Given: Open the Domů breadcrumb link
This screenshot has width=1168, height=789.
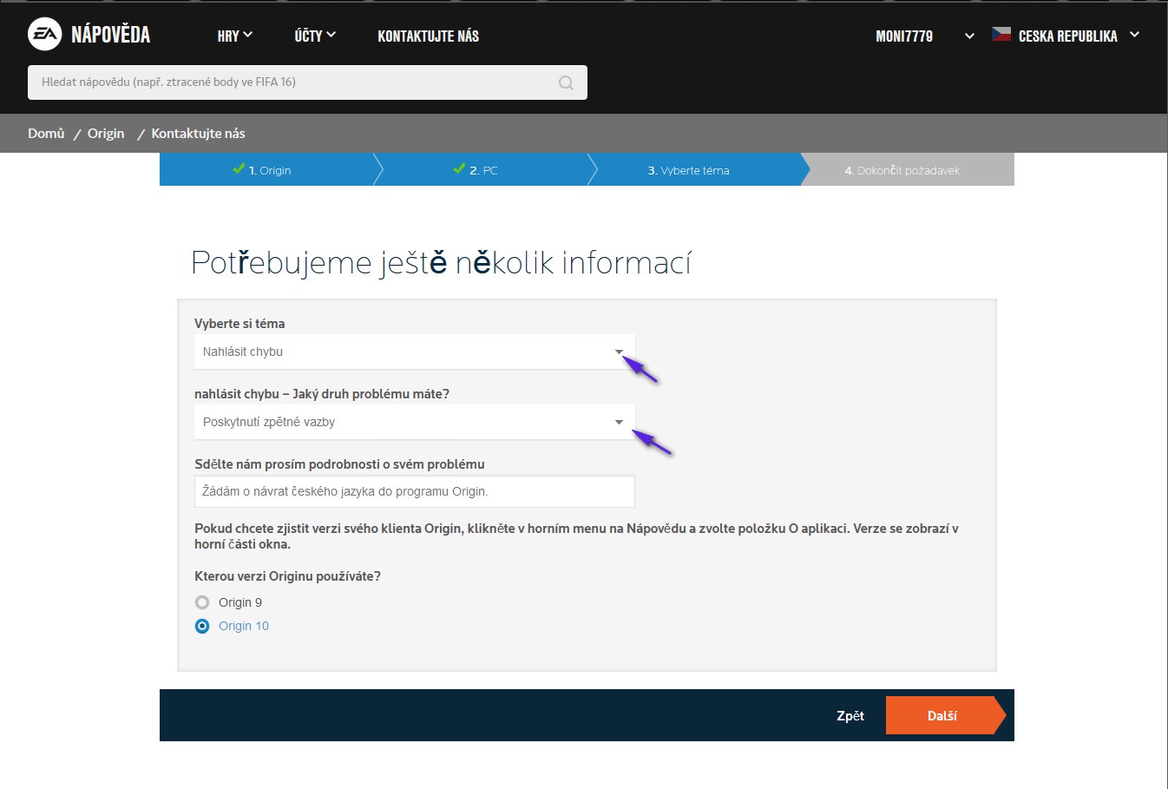Looking at the screenshot, I should (x=46, y=134).
